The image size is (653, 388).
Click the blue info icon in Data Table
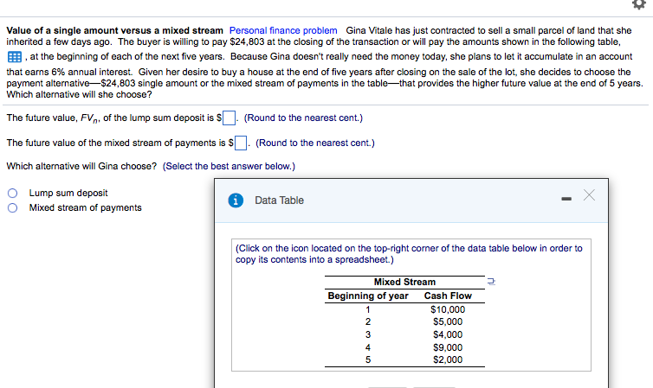pyautogui.click(x=236, y=200)
